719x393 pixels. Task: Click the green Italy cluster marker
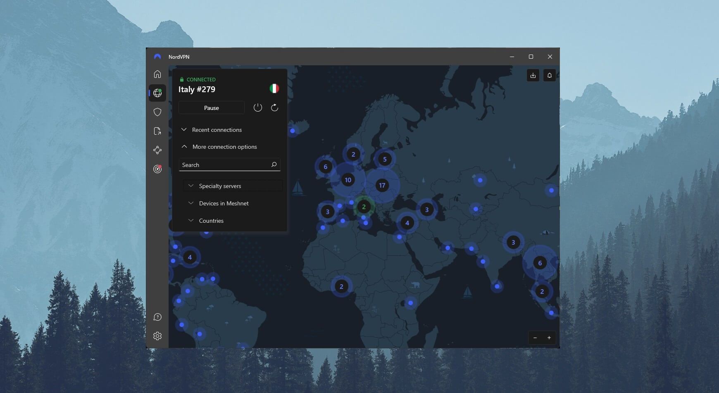pos(364,207)
